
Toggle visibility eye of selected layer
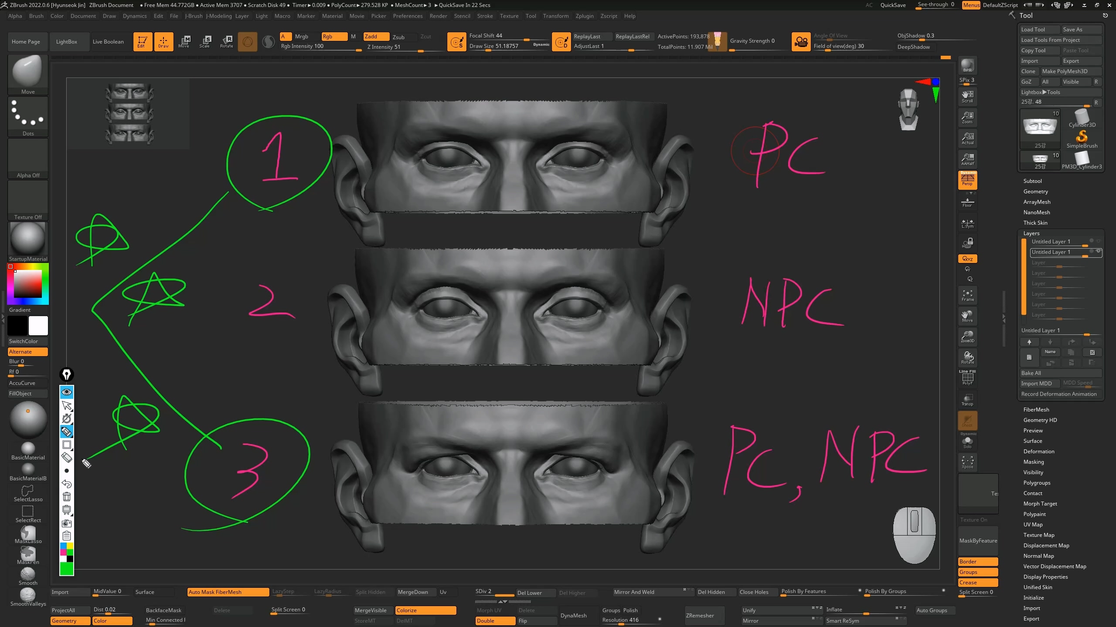[x=1098, y=251]
